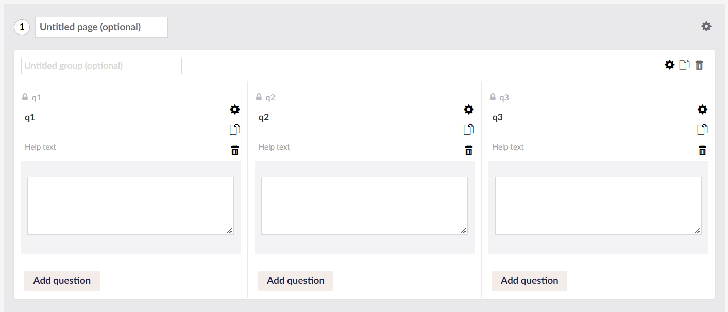Open page settings gear icon
728x312 pixels.
706,26
